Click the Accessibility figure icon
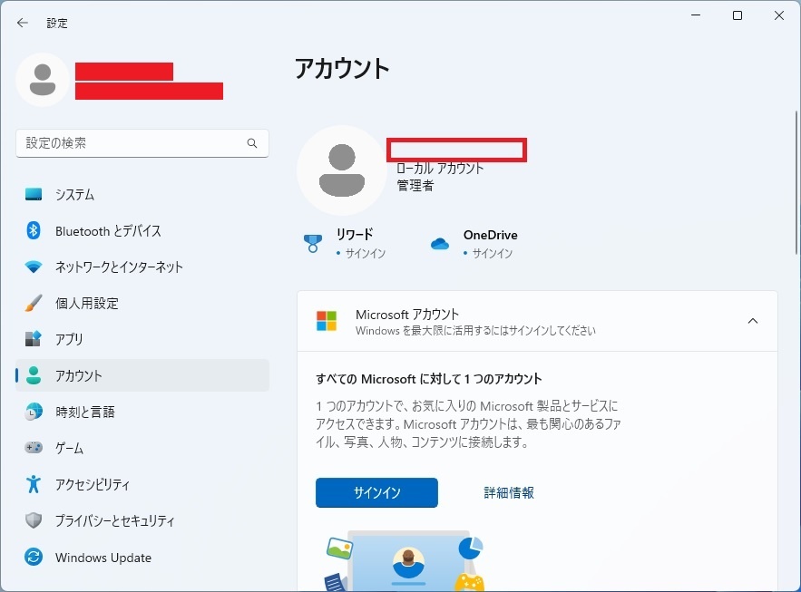Image resolution: width=801 pixels, height=592 pixels. pos(34,484)
